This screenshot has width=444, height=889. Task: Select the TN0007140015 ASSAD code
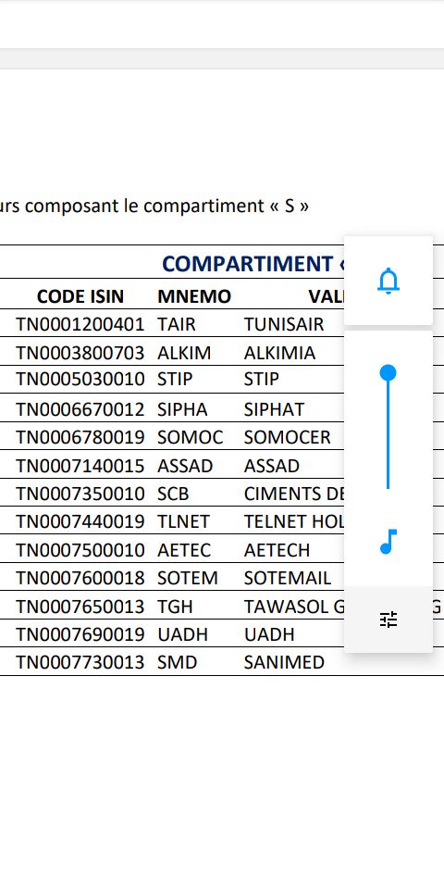[x=80, y=466]
